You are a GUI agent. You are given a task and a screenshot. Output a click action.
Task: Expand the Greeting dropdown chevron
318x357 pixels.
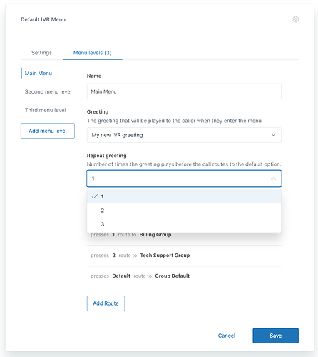coord(273,135)
